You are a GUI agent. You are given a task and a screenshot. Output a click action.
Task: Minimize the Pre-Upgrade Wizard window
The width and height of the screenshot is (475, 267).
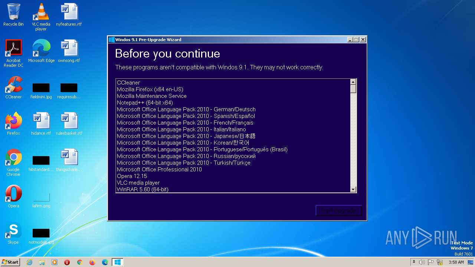(350, 40)
